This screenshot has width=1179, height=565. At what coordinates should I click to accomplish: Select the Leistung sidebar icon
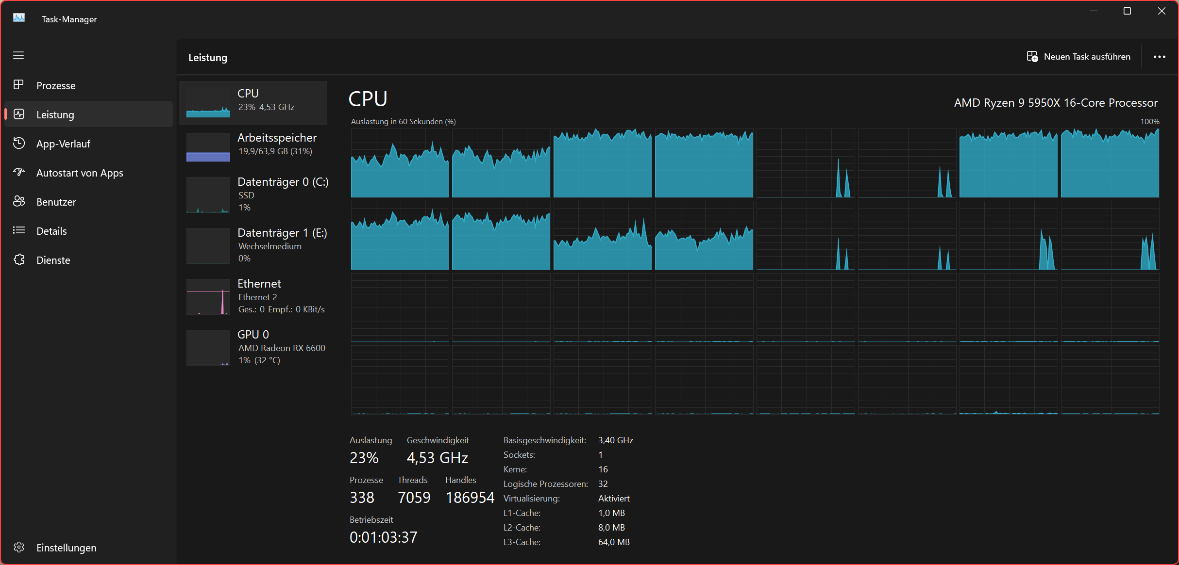[18, 114]
